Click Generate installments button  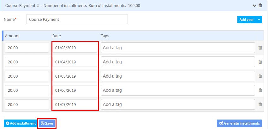[x=239, y=123]
